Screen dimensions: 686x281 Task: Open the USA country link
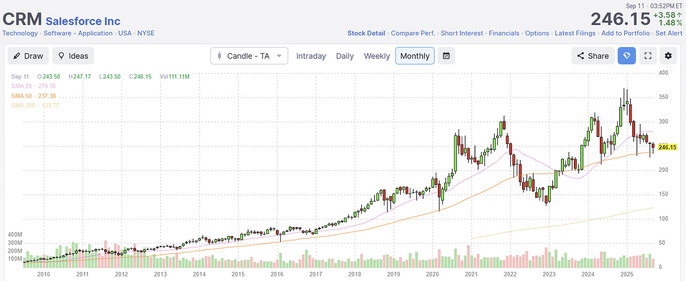(125, 33)
